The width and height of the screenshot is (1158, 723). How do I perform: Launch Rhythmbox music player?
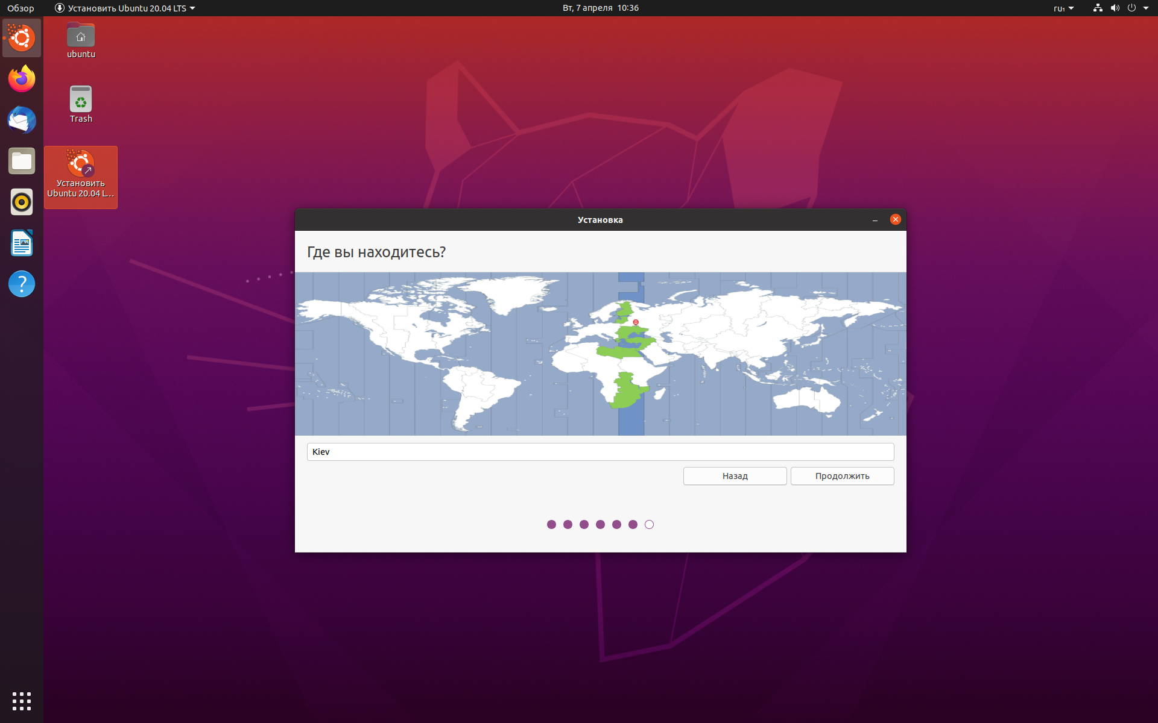click(22, 202)
